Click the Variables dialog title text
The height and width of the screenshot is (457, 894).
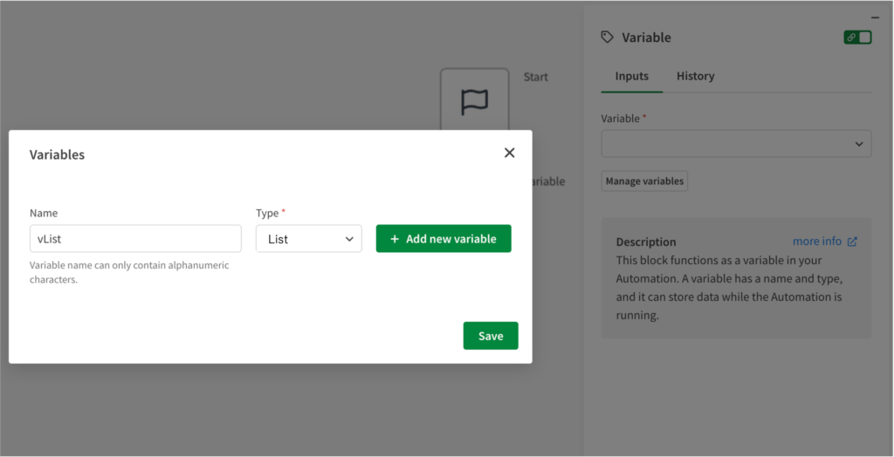58,154
